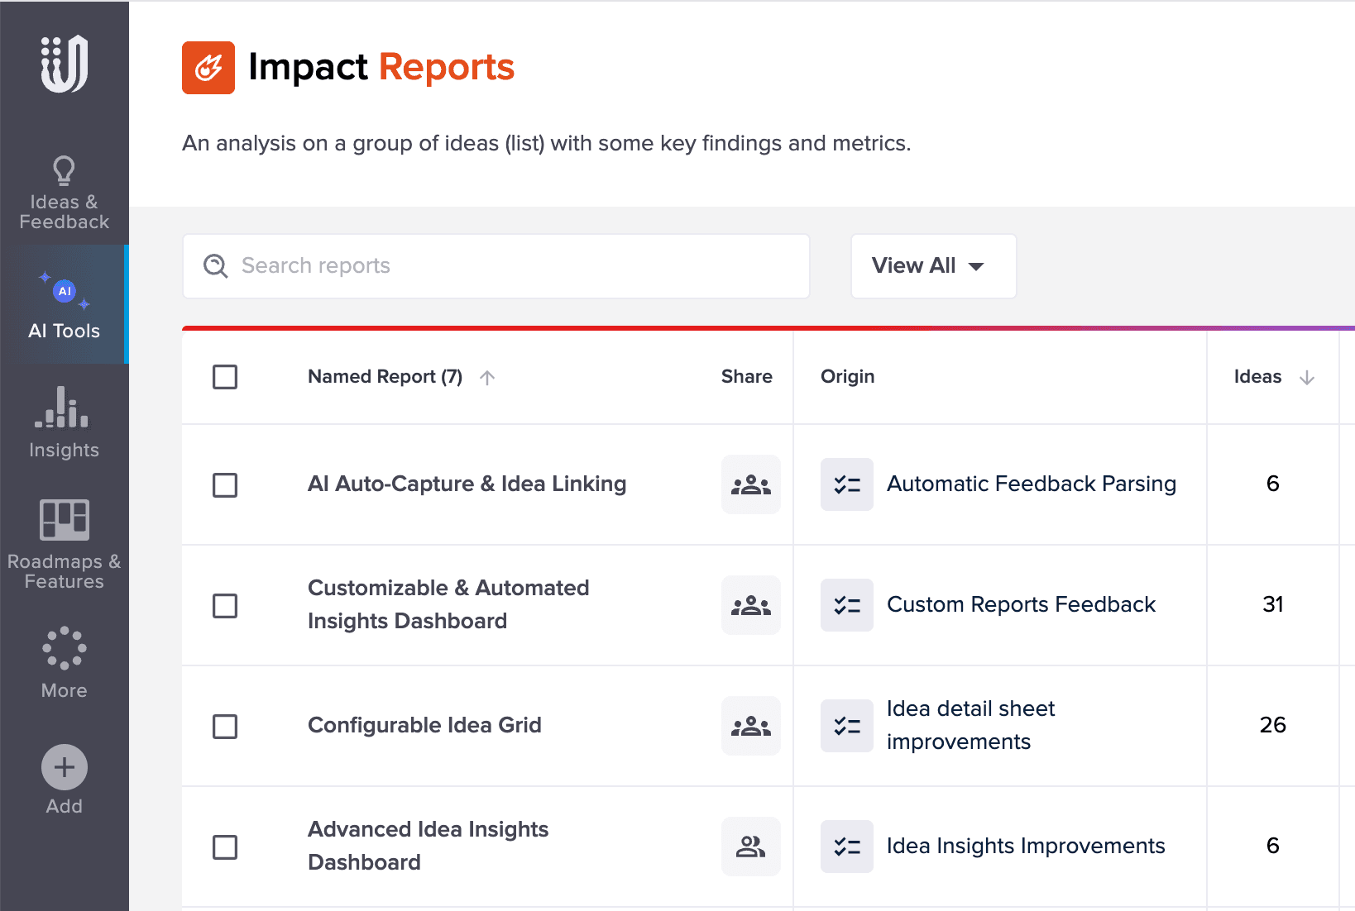Switch to the AI Tools tab
Viewport: 1355px width, 911px height.
click(x=65, y=304)
